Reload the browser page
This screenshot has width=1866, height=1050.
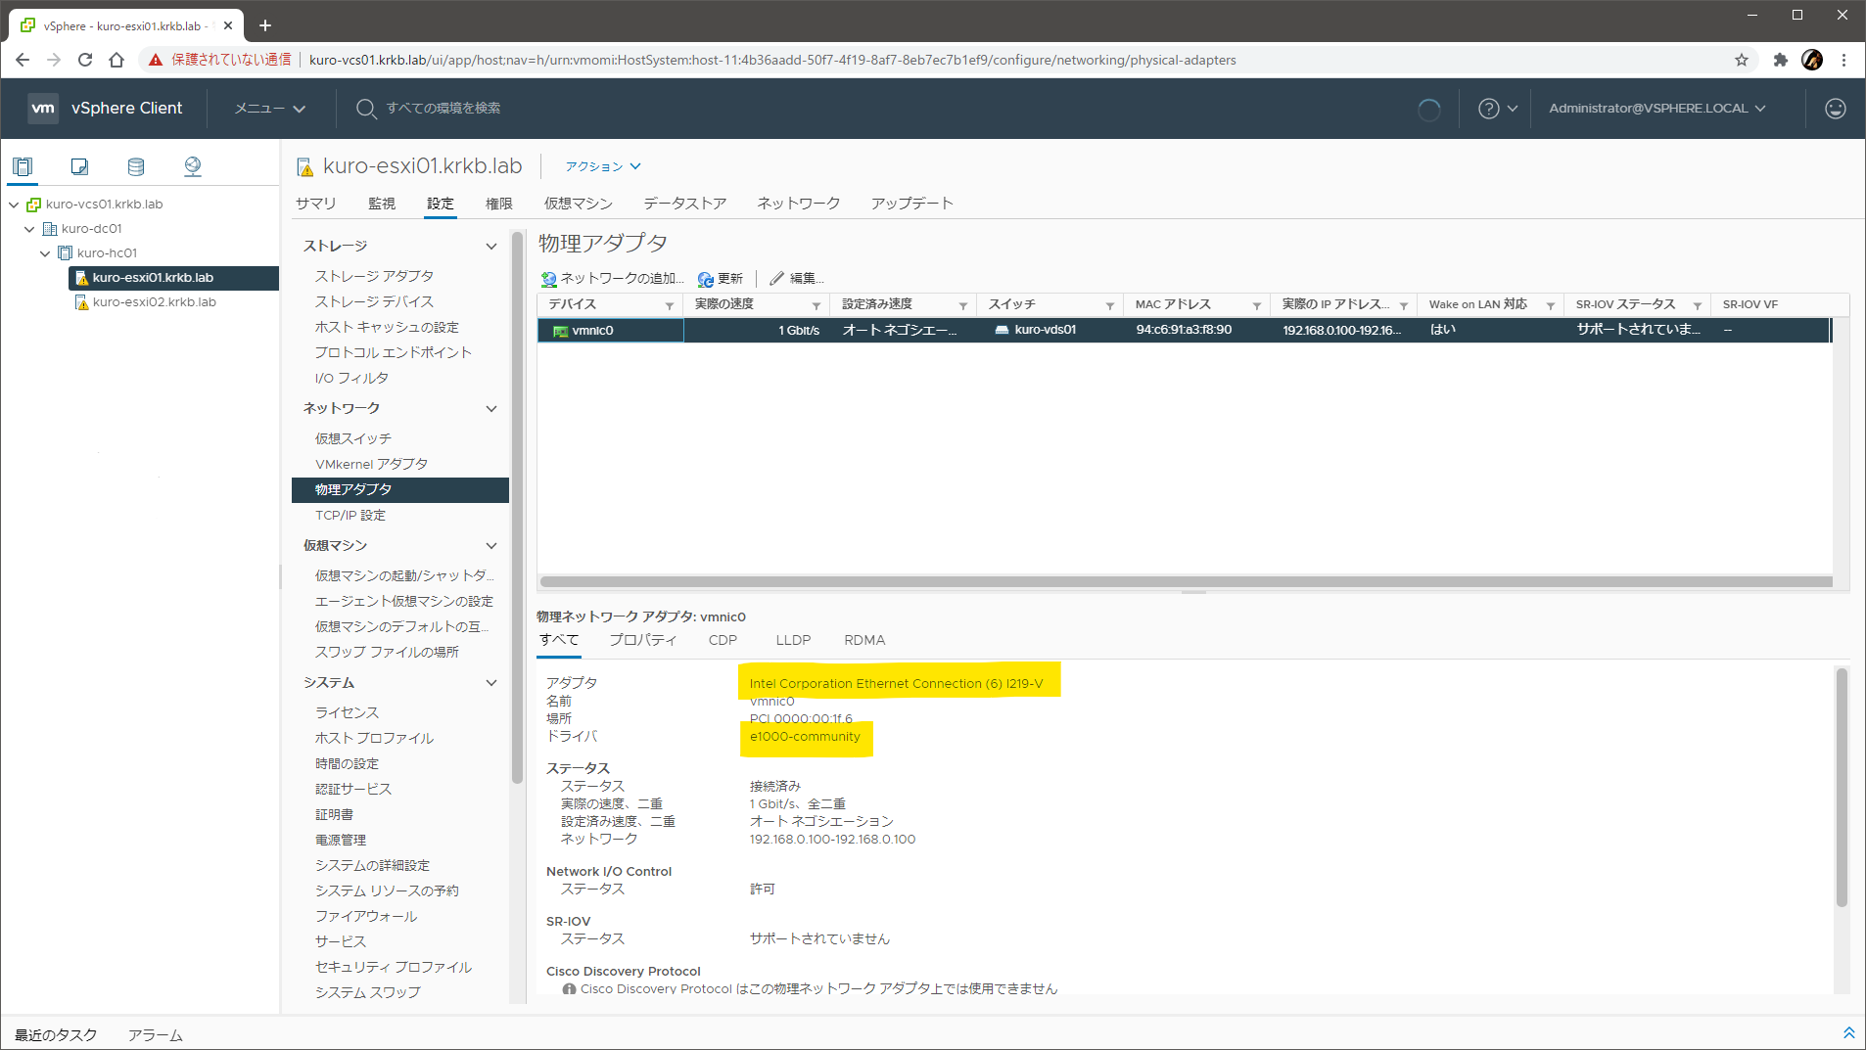[x=85, y=60]
